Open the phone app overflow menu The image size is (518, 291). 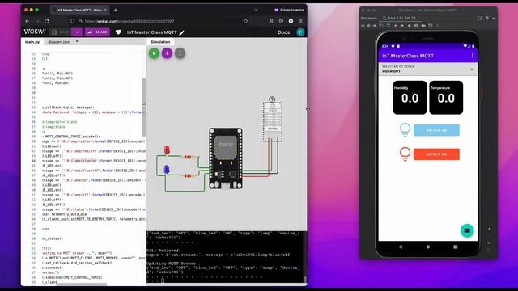coord(472,56)
